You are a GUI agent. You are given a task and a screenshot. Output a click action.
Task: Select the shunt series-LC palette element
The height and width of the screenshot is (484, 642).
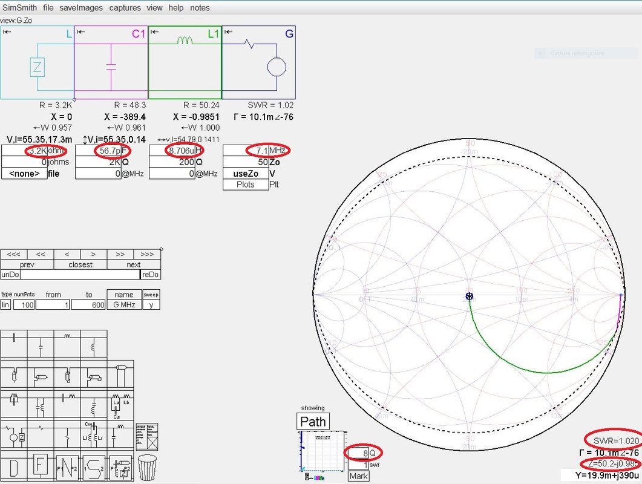coord(94,405)
